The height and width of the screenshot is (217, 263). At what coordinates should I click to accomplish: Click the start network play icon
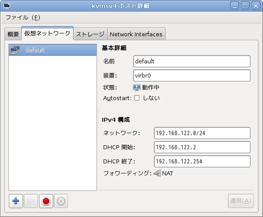(31, 201)
